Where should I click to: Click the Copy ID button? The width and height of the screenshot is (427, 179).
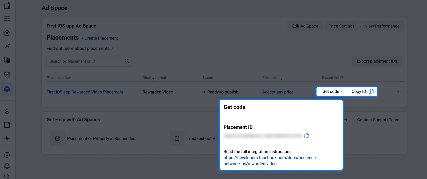pyautogui.click(x=362, y=91)
